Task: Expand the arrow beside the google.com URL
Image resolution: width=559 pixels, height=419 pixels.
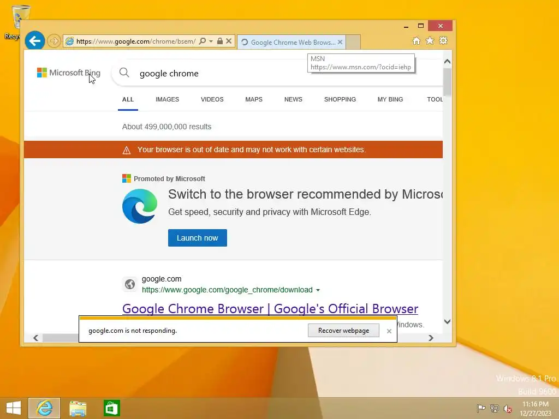Action: pos(318,290)
